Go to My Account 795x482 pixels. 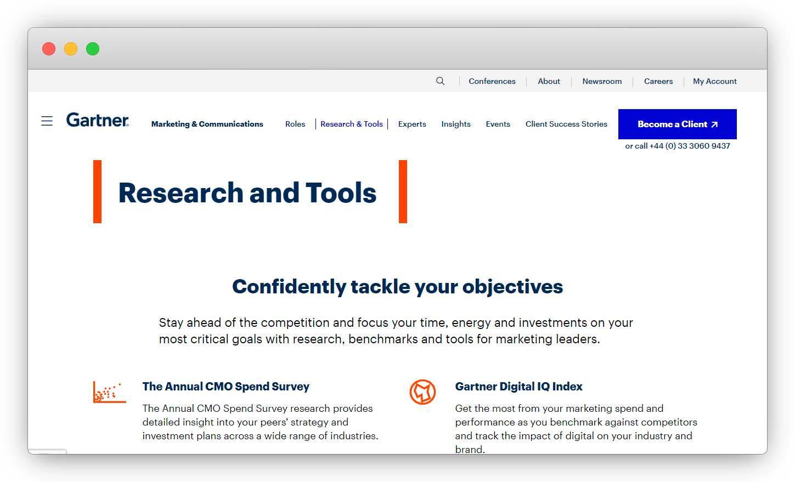[x=715, y=81]
